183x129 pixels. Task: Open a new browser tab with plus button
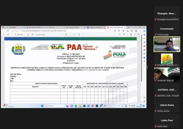coord(127,27)
